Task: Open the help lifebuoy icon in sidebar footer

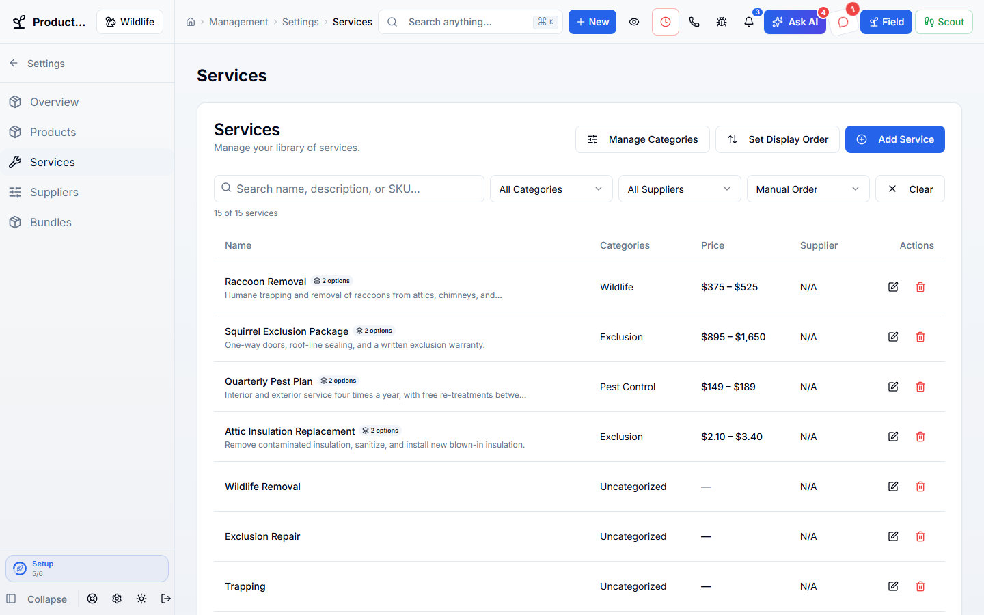Action: point(92,599)
